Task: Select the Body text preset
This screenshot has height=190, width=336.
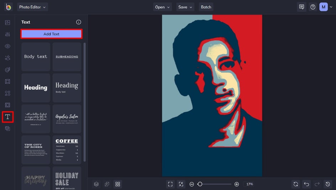Action: tap(36, 57)
